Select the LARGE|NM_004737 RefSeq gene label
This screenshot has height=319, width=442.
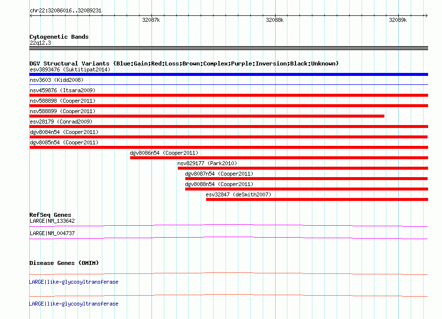point(52,233)
